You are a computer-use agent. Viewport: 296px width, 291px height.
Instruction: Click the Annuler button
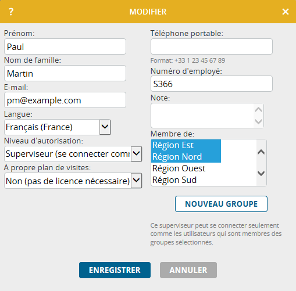(188, 270)
